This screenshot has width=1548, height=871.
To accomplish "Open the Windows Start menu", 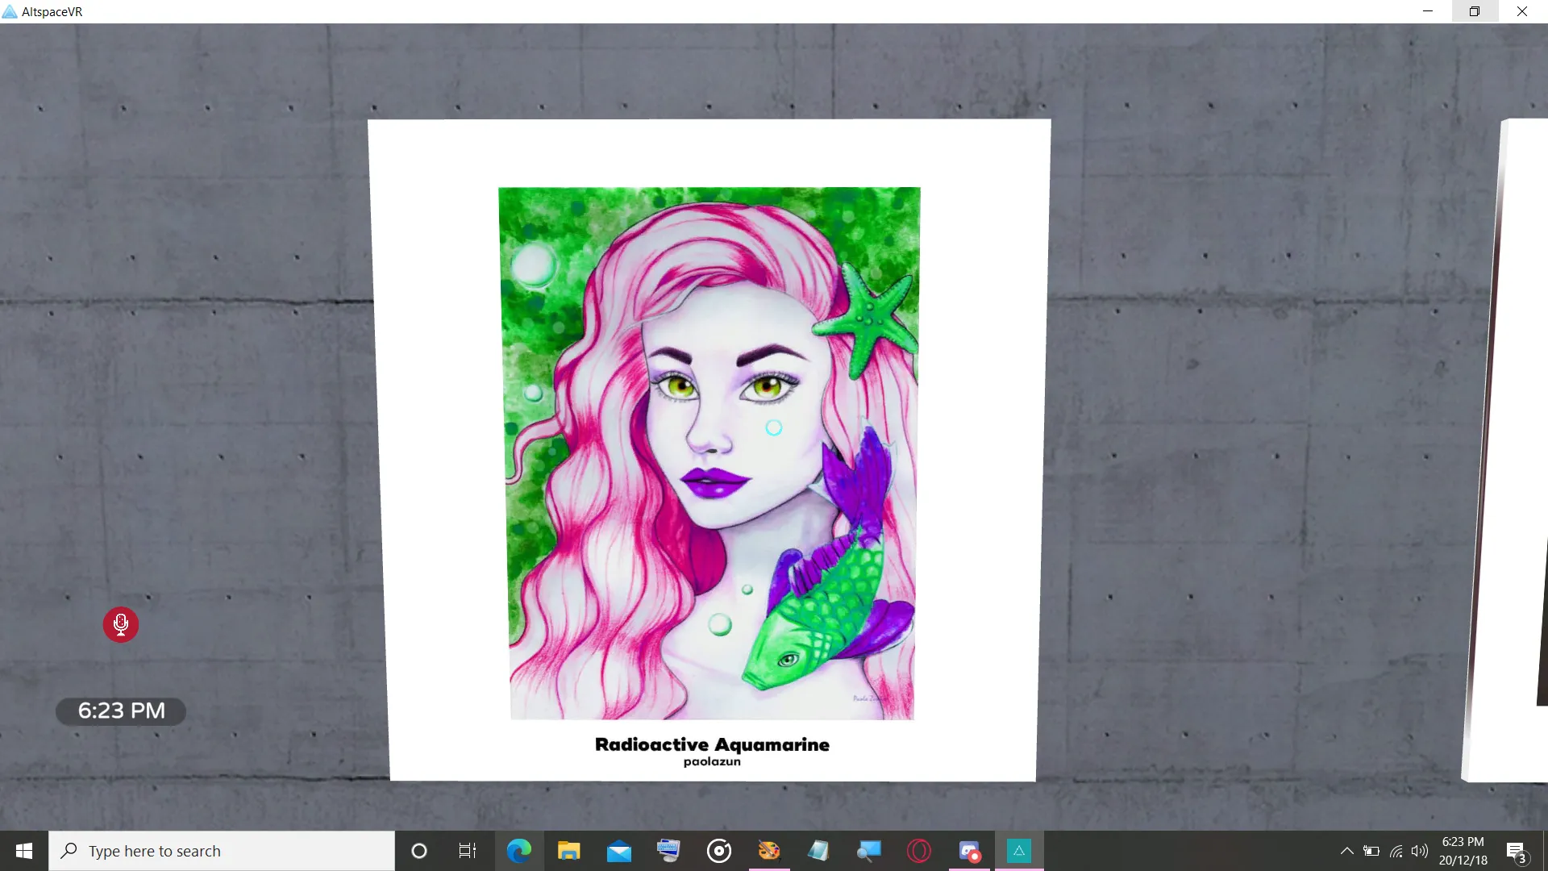I will pos(24,851).
